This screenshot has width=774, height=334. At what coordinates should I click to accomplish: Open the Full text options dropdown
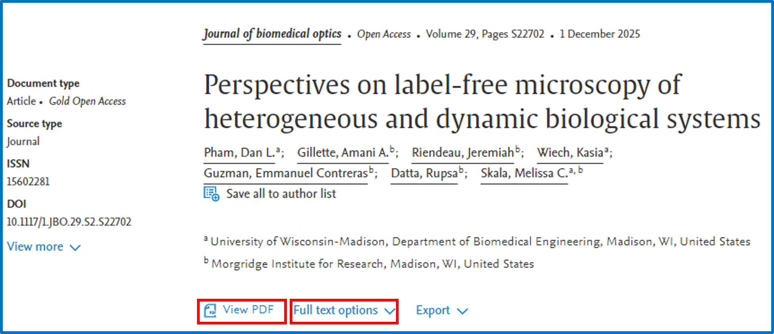(344, 311)
